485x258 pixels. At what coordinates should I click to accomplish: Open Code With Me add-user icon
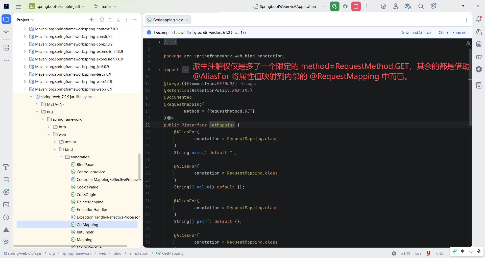coord(396,6)
